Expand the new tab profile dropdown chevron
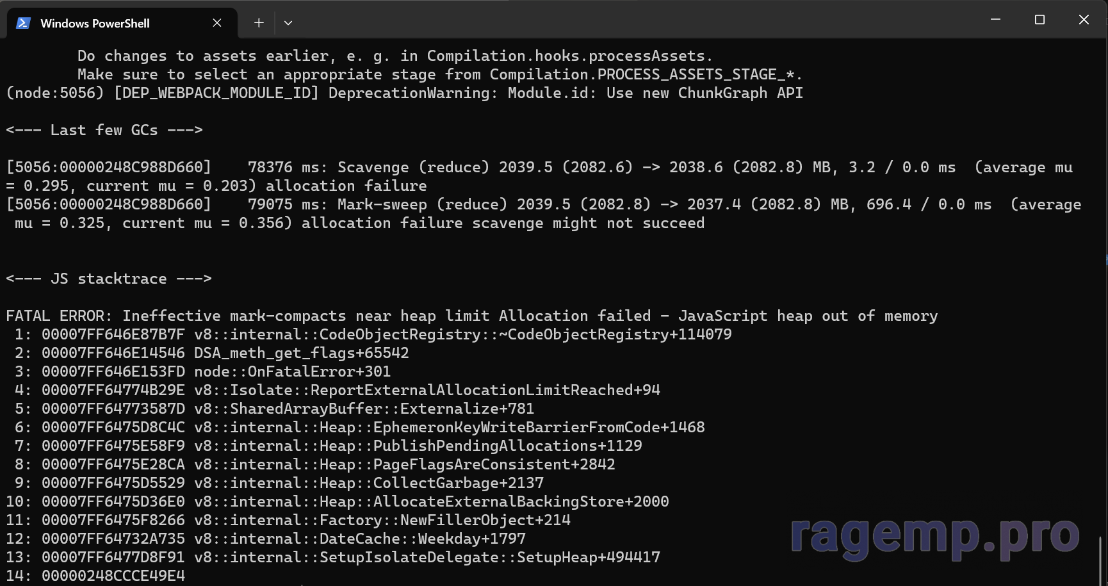Image resolution: width=1108 pixels, height=586 pixels. click(288, 23)
